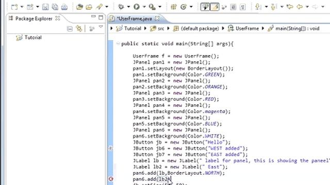
Task: Open the New file dropdown arrow
Action: coord(22,7)
